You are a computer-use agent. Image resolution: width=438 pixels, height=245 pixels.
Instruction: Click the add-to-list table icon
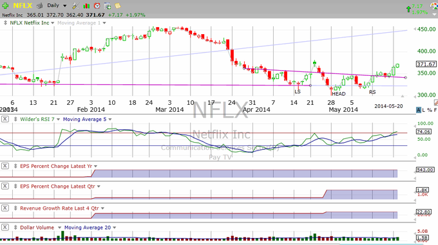(108, 6)
